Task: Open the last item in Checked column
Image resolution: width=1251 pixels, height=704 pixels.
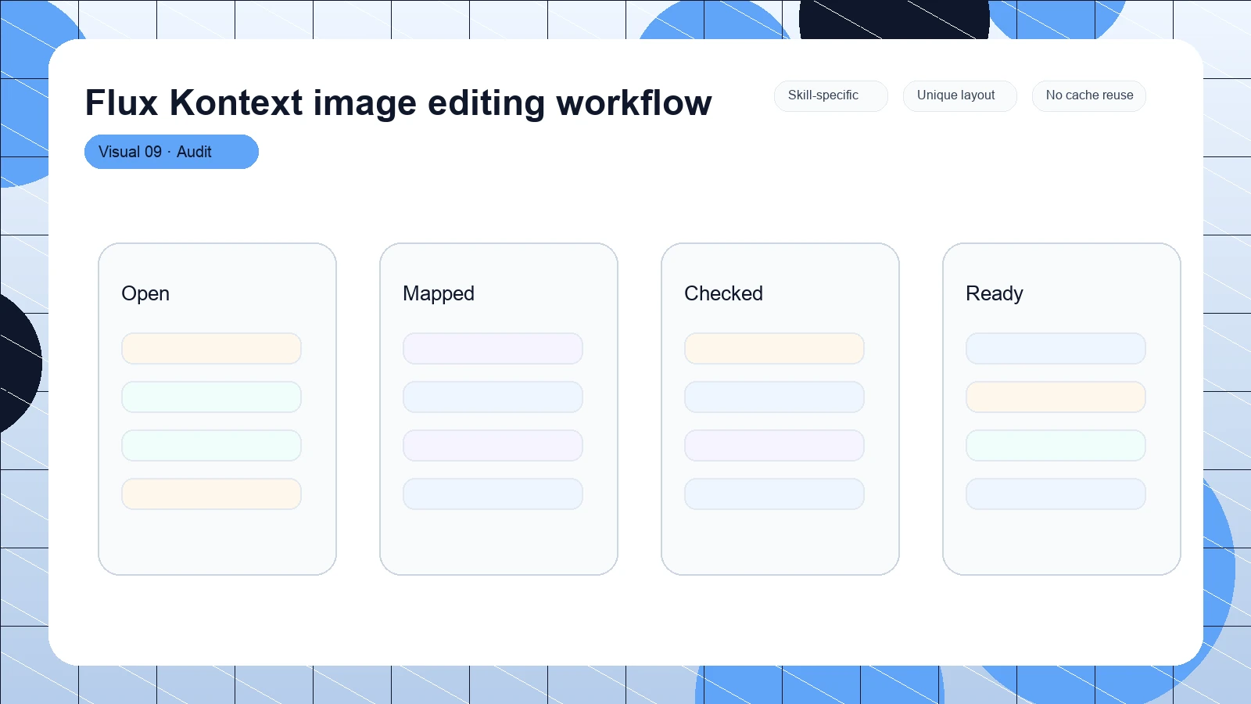Action: 774,494
